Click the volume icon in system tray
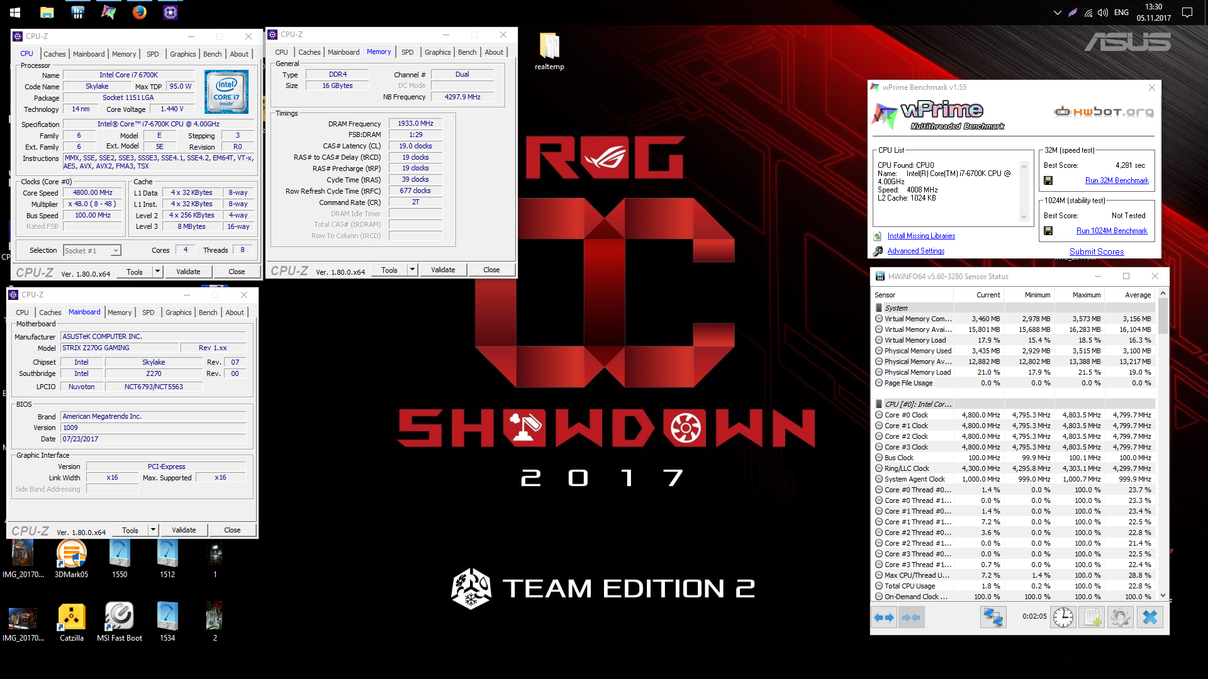 (x=1103, y=13)
